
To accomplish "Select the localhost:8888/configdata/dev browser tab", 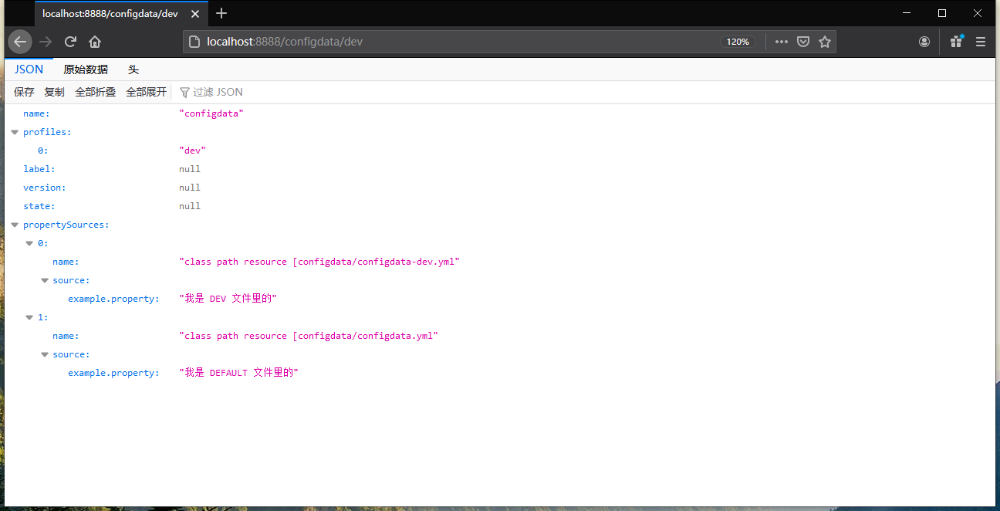I will coord(120,13).
